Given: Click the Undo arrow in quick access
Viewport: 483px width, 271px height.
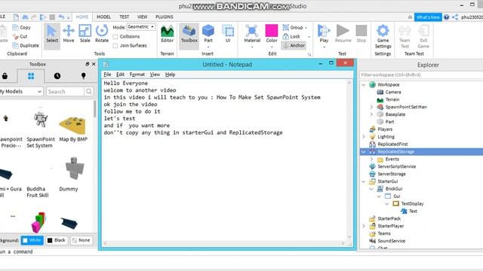Looking at the screenshot, I should [61, 17].
